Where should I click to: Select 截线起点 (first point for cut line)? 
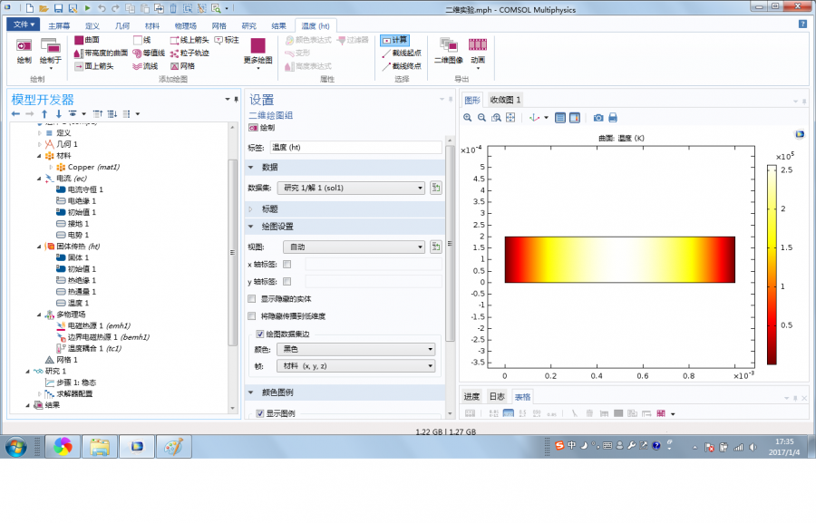point(402,53)
